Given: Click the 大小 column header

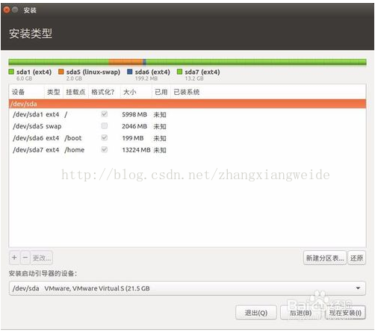Looking at the screenshot, I should pos(136,92).
